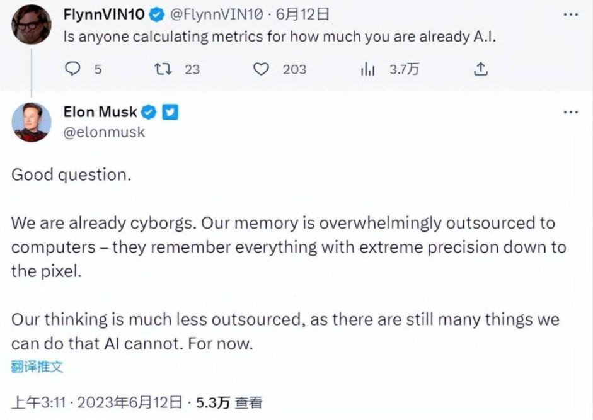Open FlynnVIN10's profile picture
593x420 pixels.
click(x=32, y=24)
